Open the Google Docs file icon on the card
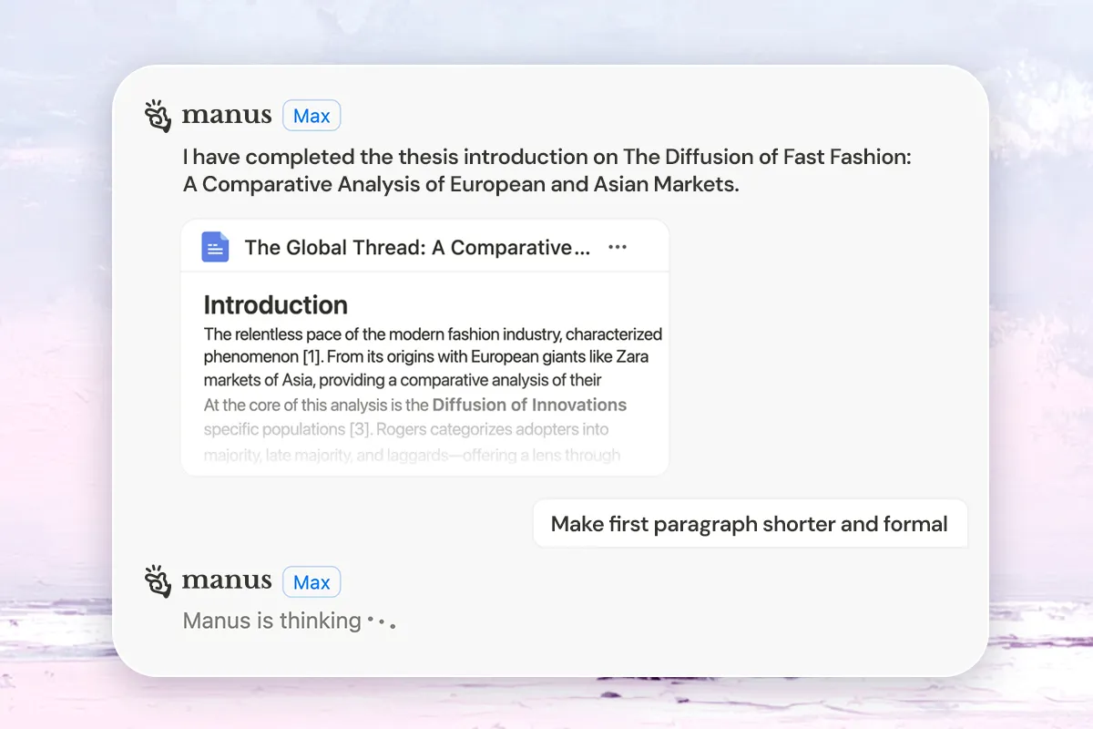1093x729 pixels. tap(214, 246)
